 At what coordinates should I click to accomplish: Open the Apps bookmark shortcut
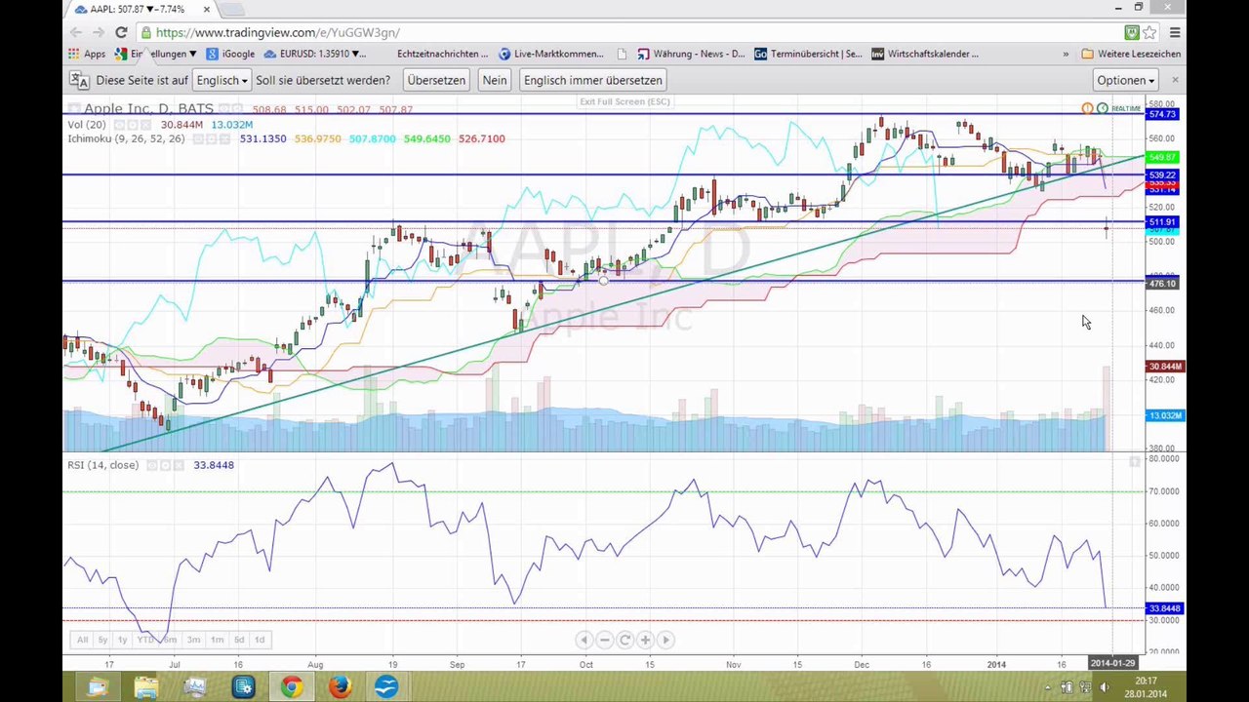(87, 54)
